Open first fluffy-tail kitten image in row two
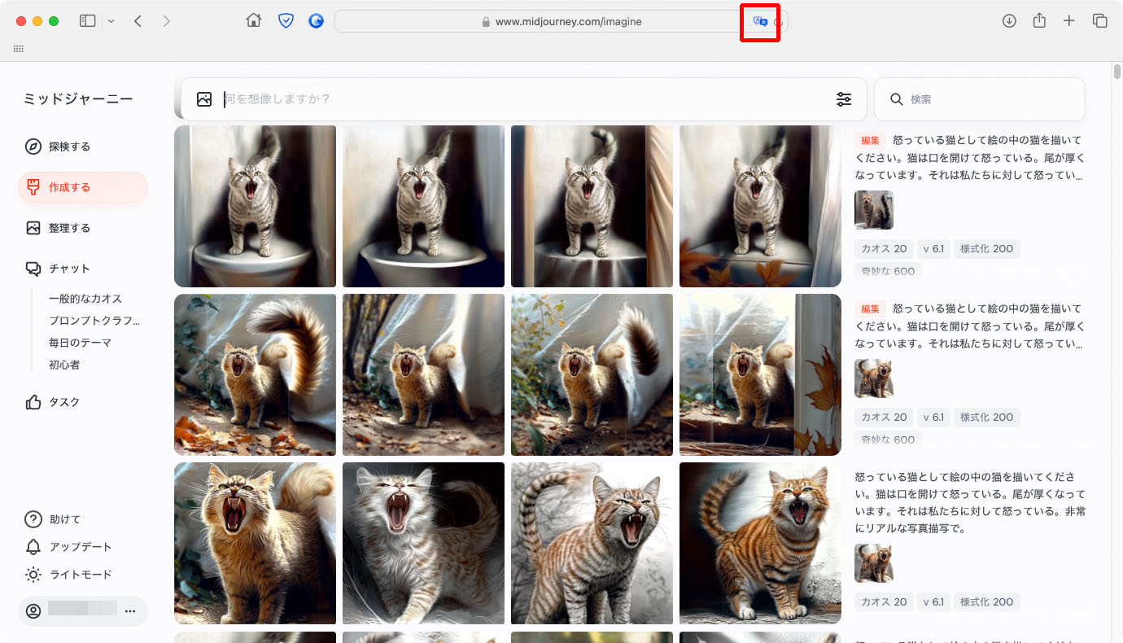 255,374
